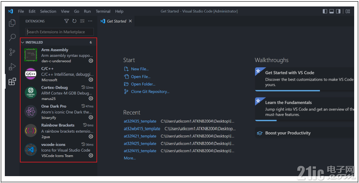359x183 pixels.
Task: Click the EXTENSIONS panel header label
Action: [x=35, y=21]
